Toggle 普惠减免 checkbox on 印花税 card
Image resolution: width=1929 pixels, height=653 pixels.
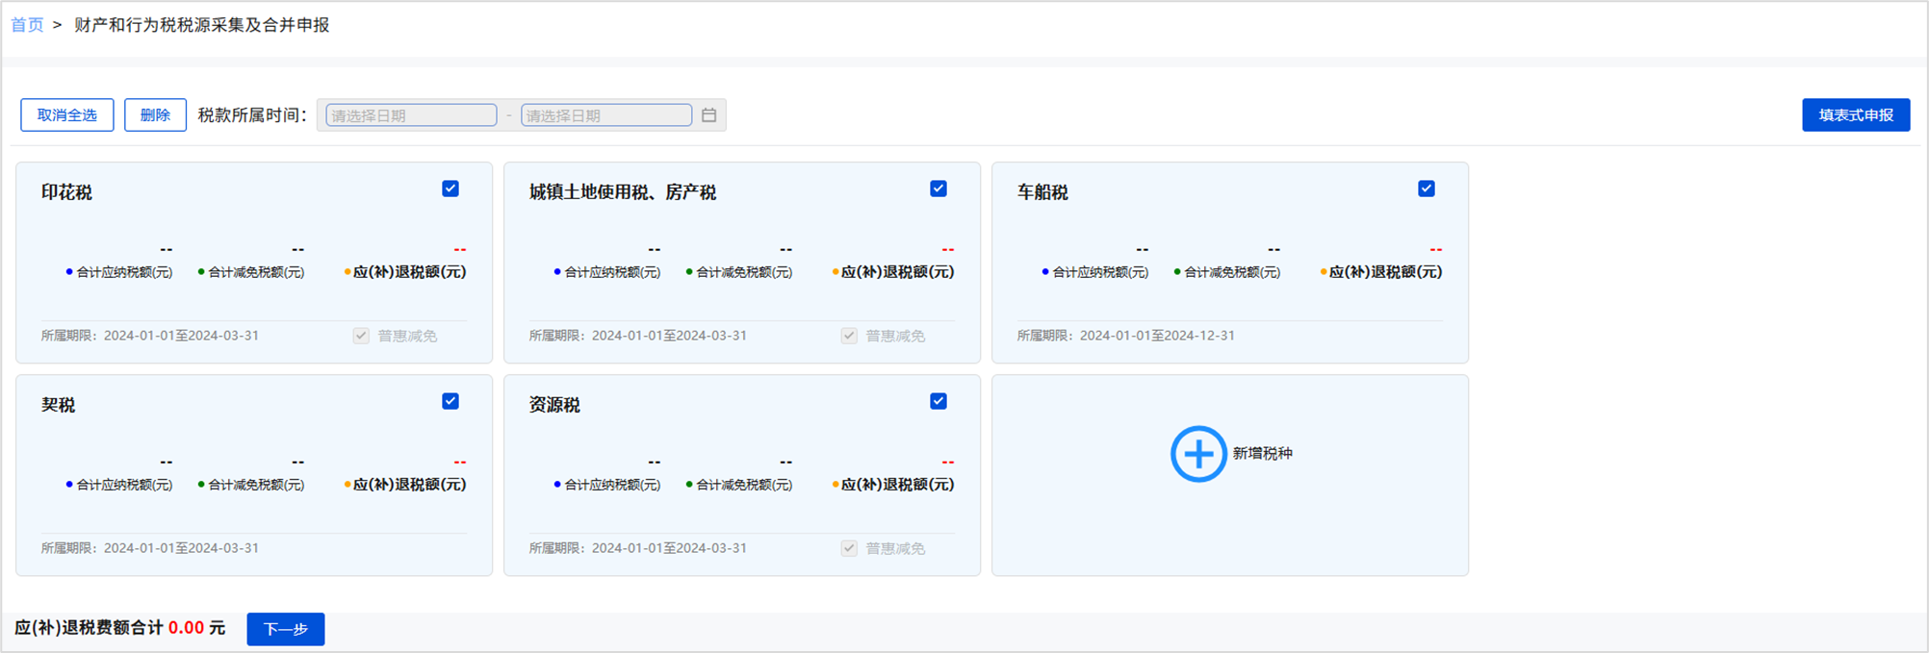362,336
